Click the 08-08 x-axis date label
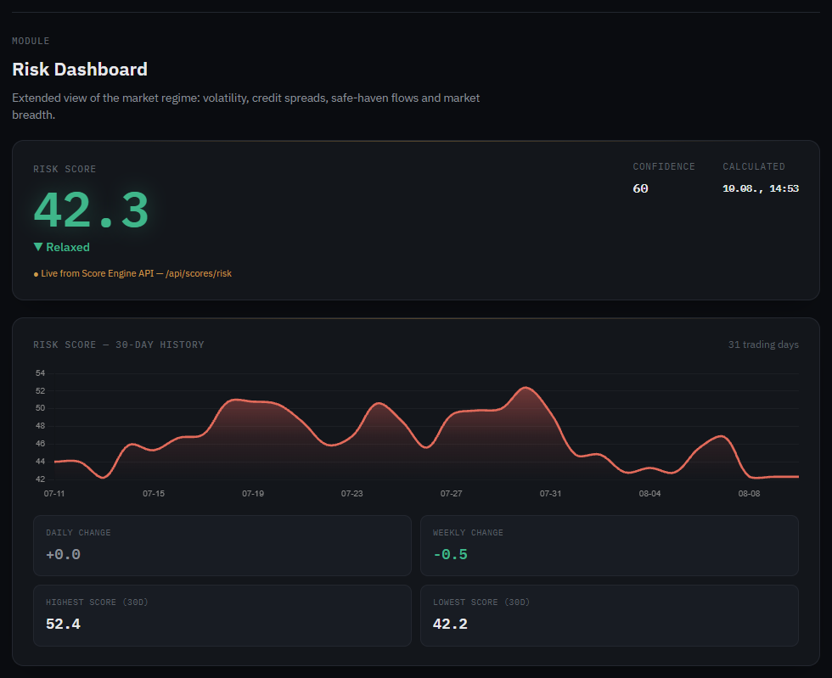The width and height of the screenshot is (832, 678). coord(749,493)
